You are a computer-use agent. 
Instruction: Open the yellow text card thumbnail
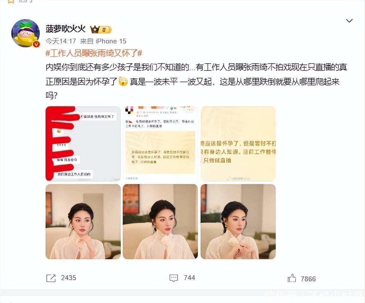(238, 144)
